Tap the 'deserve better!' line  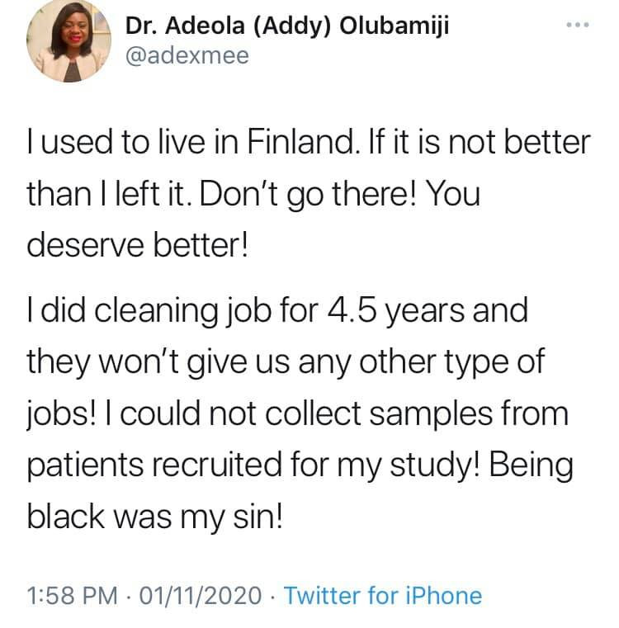click(x=138, y=245)
